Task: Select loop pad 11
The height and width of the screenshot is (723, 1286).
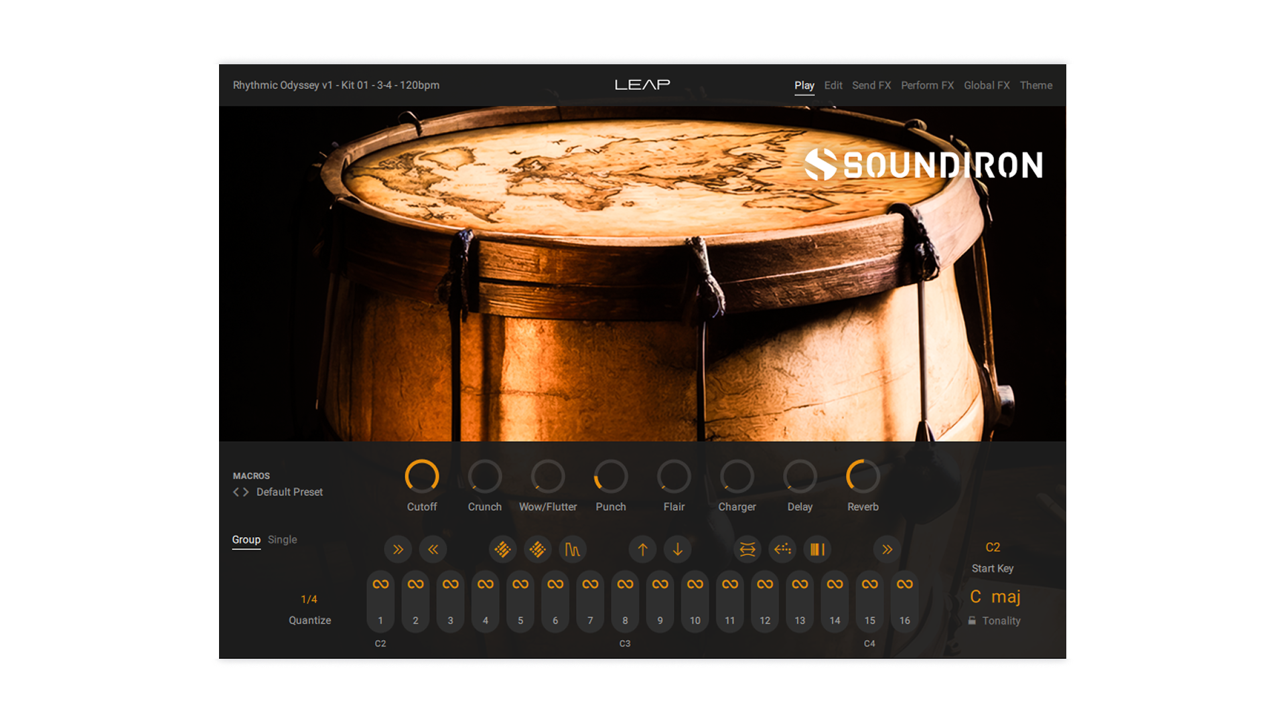Action: point(730,602)
